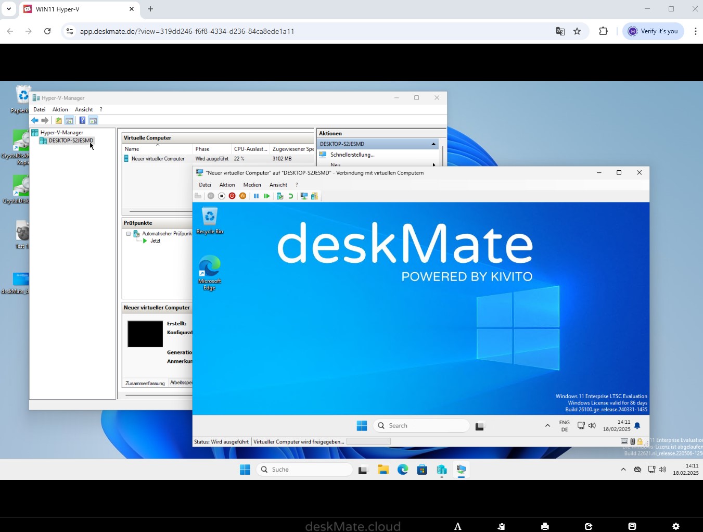
Task: Show hidden icons via the VM taskbar chevron
Action: pyautogui.click(x=547, y=425)
